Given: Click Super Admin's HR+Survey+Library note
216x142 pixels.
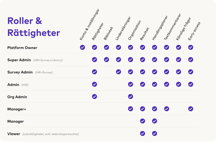Looking at the screenshot, I should tap(48, 60).
